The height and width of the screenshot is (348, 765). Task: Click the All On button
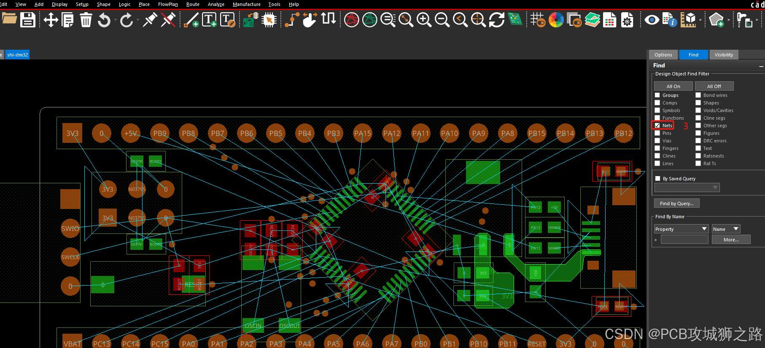pos(673,86)
